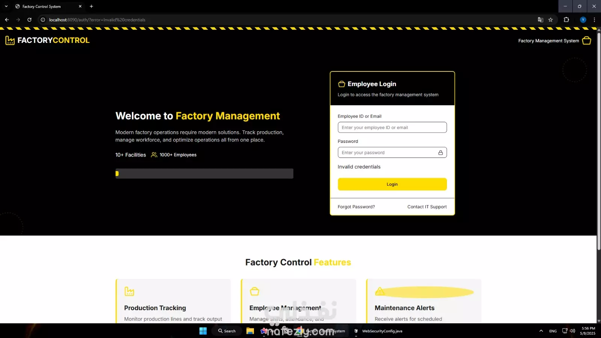The image size is (601, 338).
Task: Click the people icon beside 1000+ Employees
Action: (x=154, y=155)
